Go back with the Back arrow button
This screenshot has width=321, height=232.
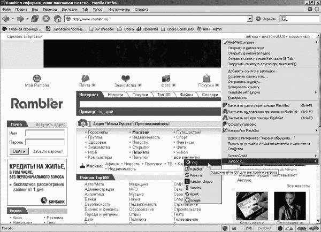pos(5,19)
